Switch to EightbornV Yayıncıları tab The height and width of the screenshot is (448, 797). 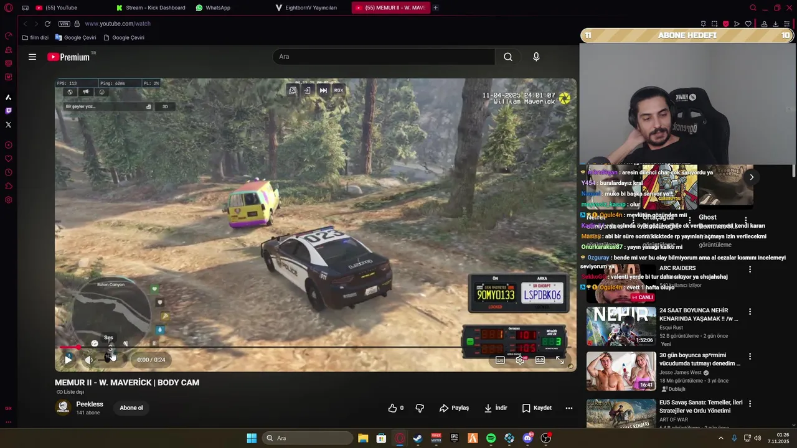(306, 7)
